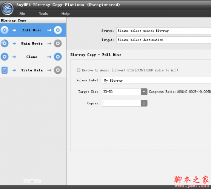
Task: Select the Clone copy mode
Action: pyautogui.click(x=33, y=57)
